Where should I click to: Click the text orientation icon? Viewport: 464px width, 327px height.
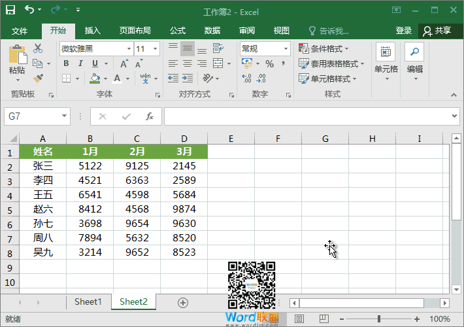point(208,78)
